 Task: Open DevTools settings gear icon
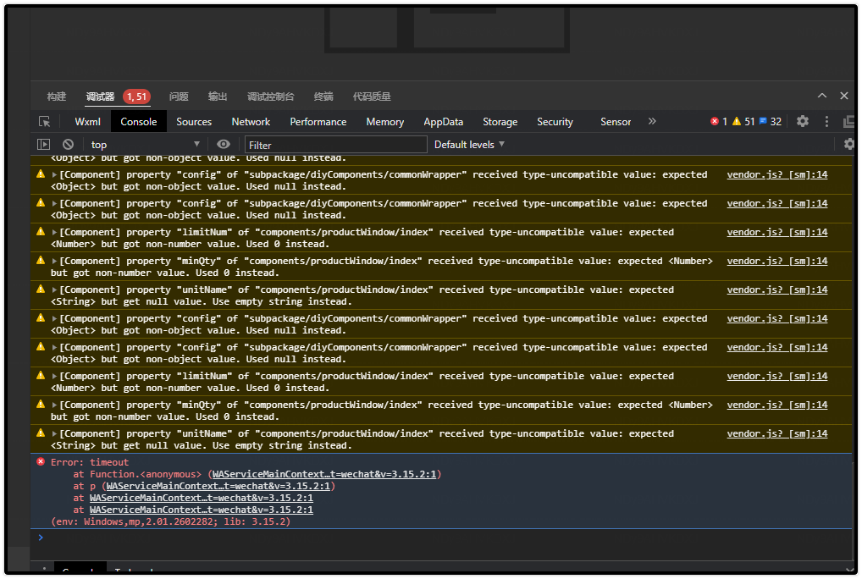click(x=803, y=122)
